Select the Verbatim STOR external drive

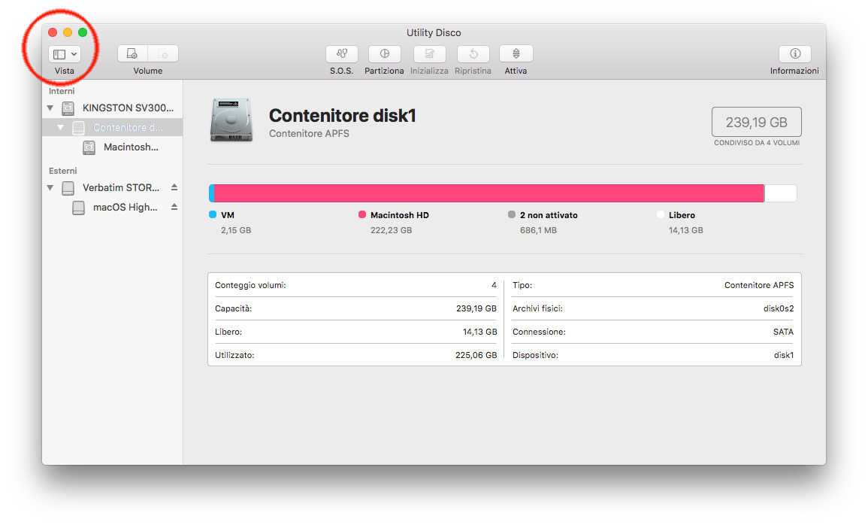[113, 188]
